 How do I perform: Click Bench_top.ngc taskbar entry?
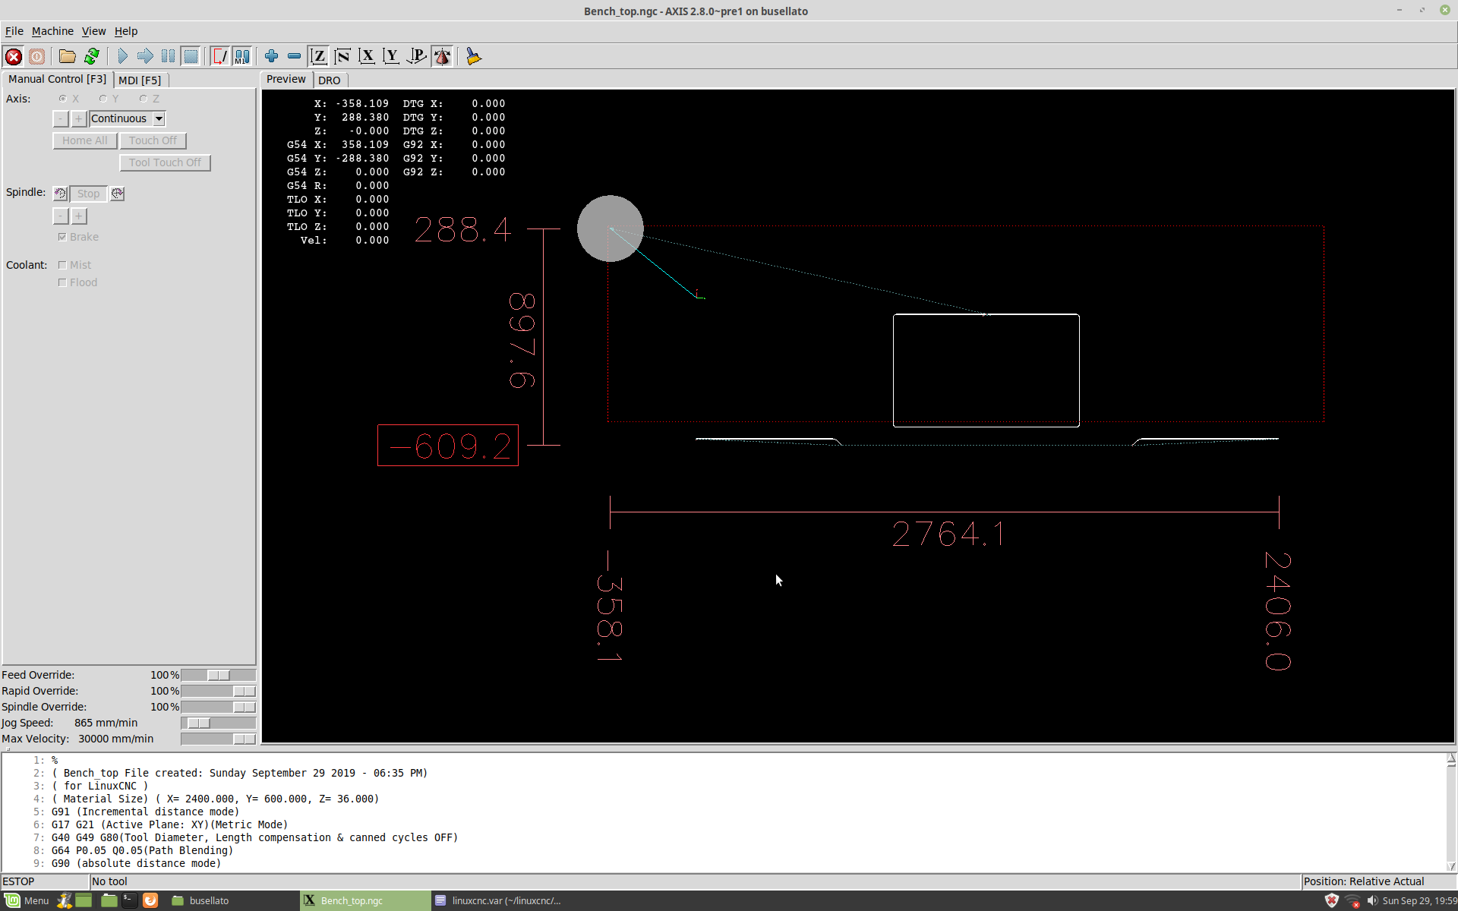[365, 900]
